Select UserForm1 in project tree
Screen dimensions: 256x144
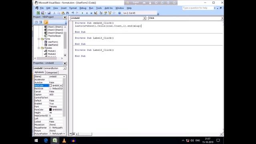[x=53, y=42]
